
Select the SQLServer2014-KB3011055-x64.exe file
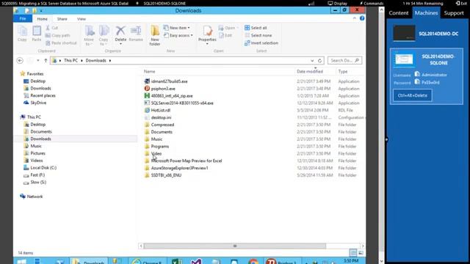(182, 103)
